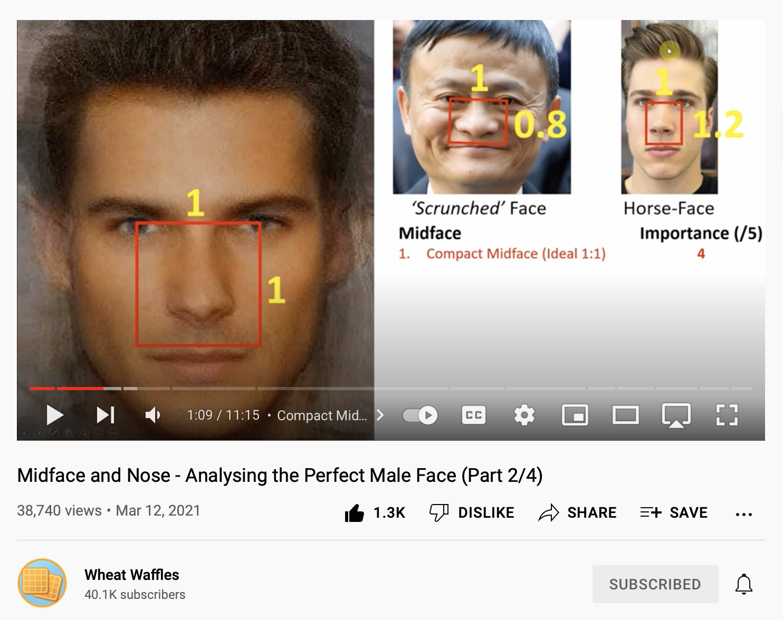
Task: Skip to the next video
Action: pyautogui.click(x=106, y=415)
